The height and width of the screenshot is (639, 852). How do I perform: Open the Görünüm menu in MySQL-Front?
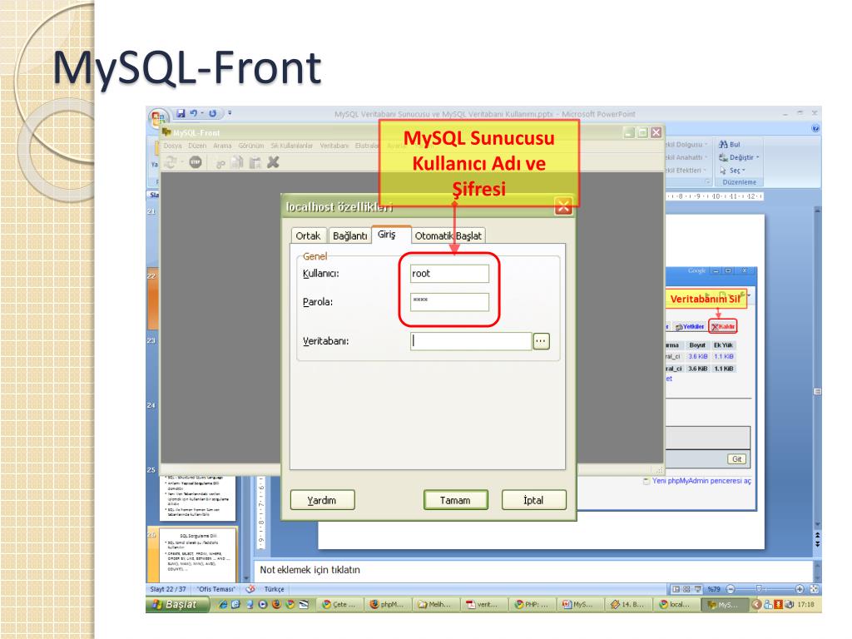pyautogui.click(x=251, y=146)
